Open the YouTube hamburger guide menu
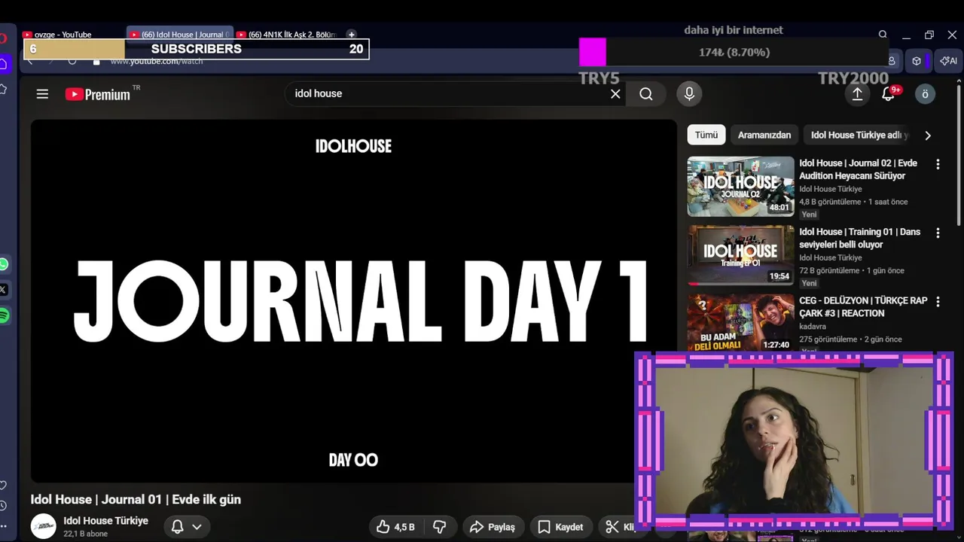This screenshot has width=964, height=542. pyautogui.click(x=42, y=94)
